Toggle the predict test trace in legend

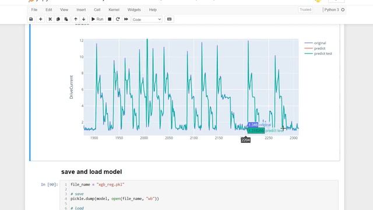318,54
